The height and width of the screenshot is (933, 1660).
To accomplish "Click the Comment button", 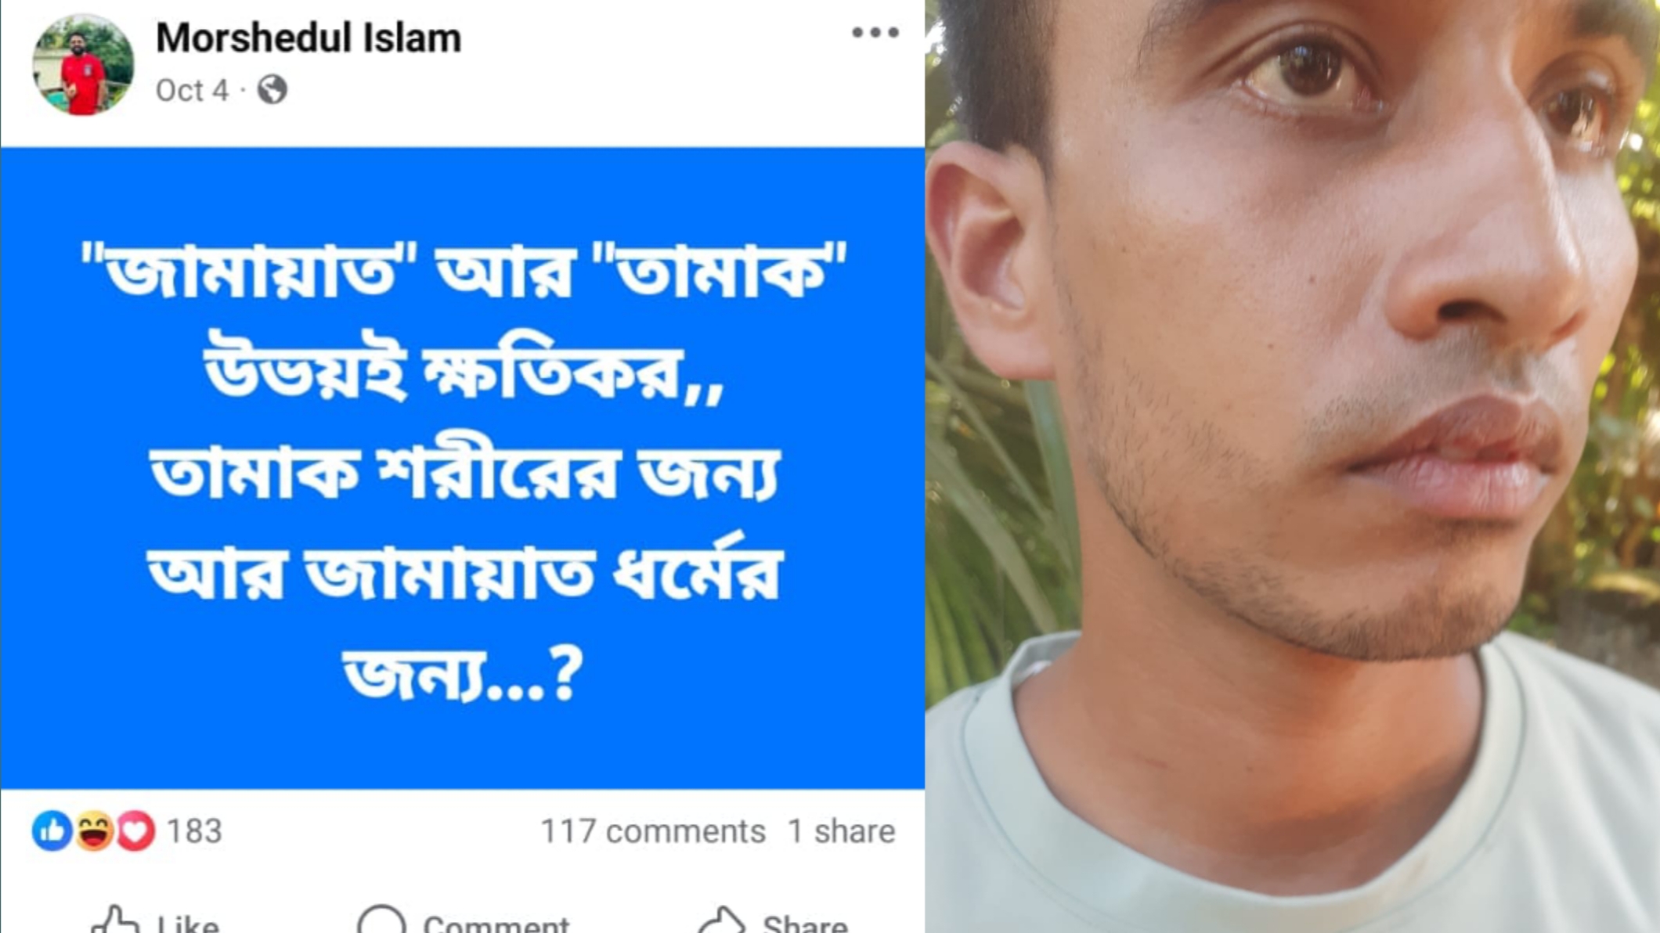I will (463, 920).
